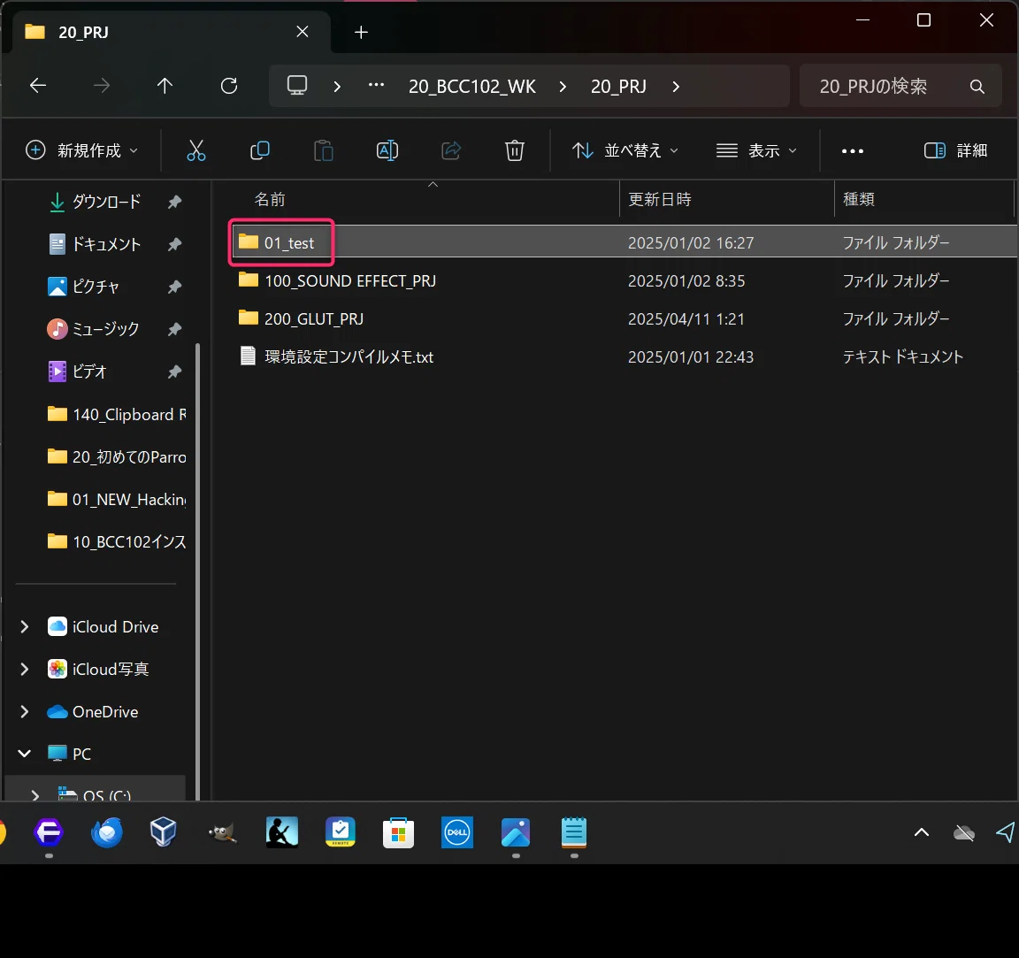Image resolution: width=1019 pixels, height=958 pixels.
Task: Open the Kindle reader icon in the taskbar
Action: click(x=282, y=832)
